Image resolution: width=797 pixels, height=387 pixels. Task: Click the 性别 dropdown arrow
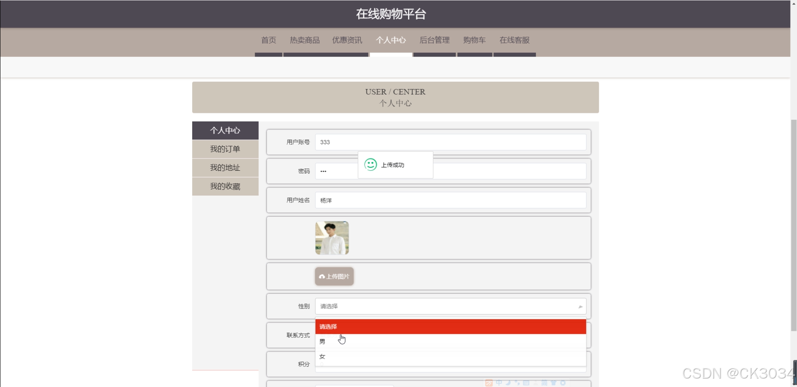tap(580, 306)
